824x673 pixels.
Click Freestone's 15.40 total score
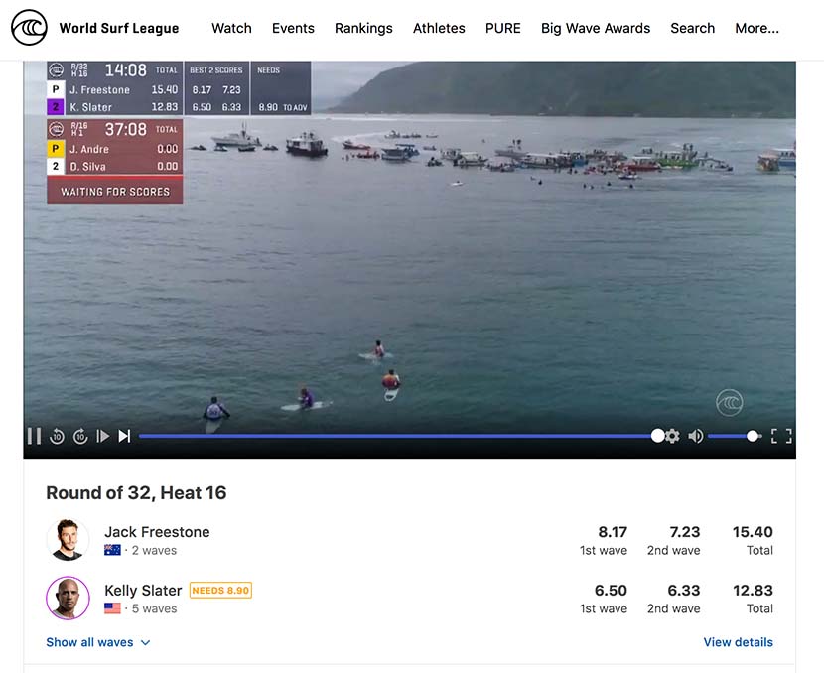(x=753, y=532)
